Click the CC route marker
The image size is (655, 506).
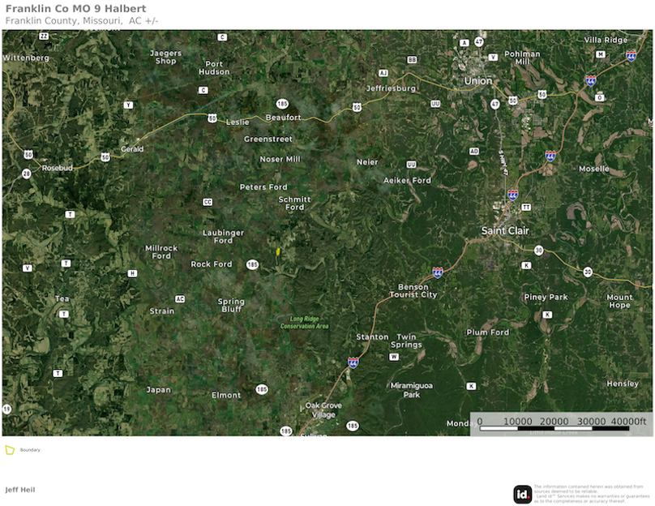pyautogui.click(x=208, y=202)
